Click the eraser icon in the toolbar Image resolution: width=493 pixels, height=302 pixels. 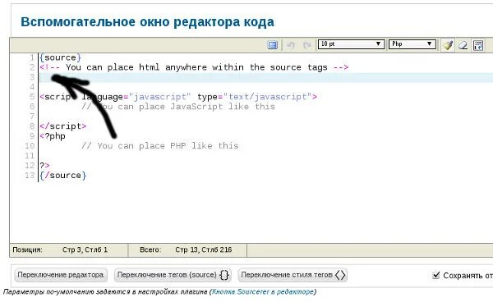coord(463,45)
